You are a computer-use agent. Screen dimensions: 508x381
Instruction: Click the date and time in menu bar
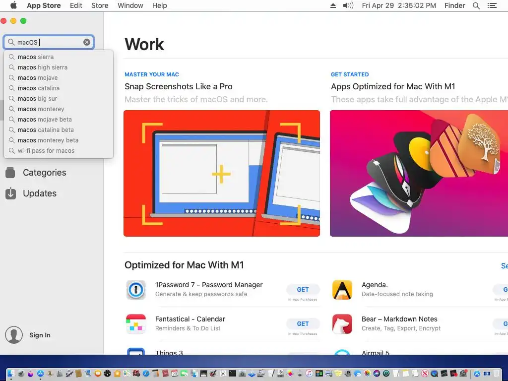coord(399,5)
